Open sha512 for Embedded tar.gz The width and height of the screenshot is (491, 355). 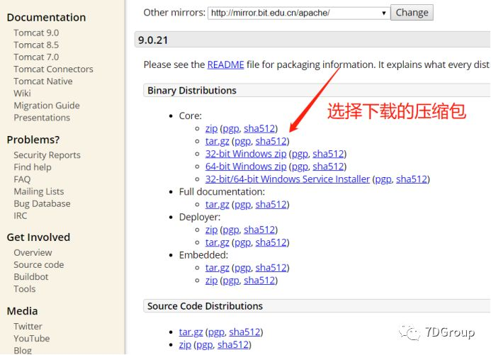[271, 268]
